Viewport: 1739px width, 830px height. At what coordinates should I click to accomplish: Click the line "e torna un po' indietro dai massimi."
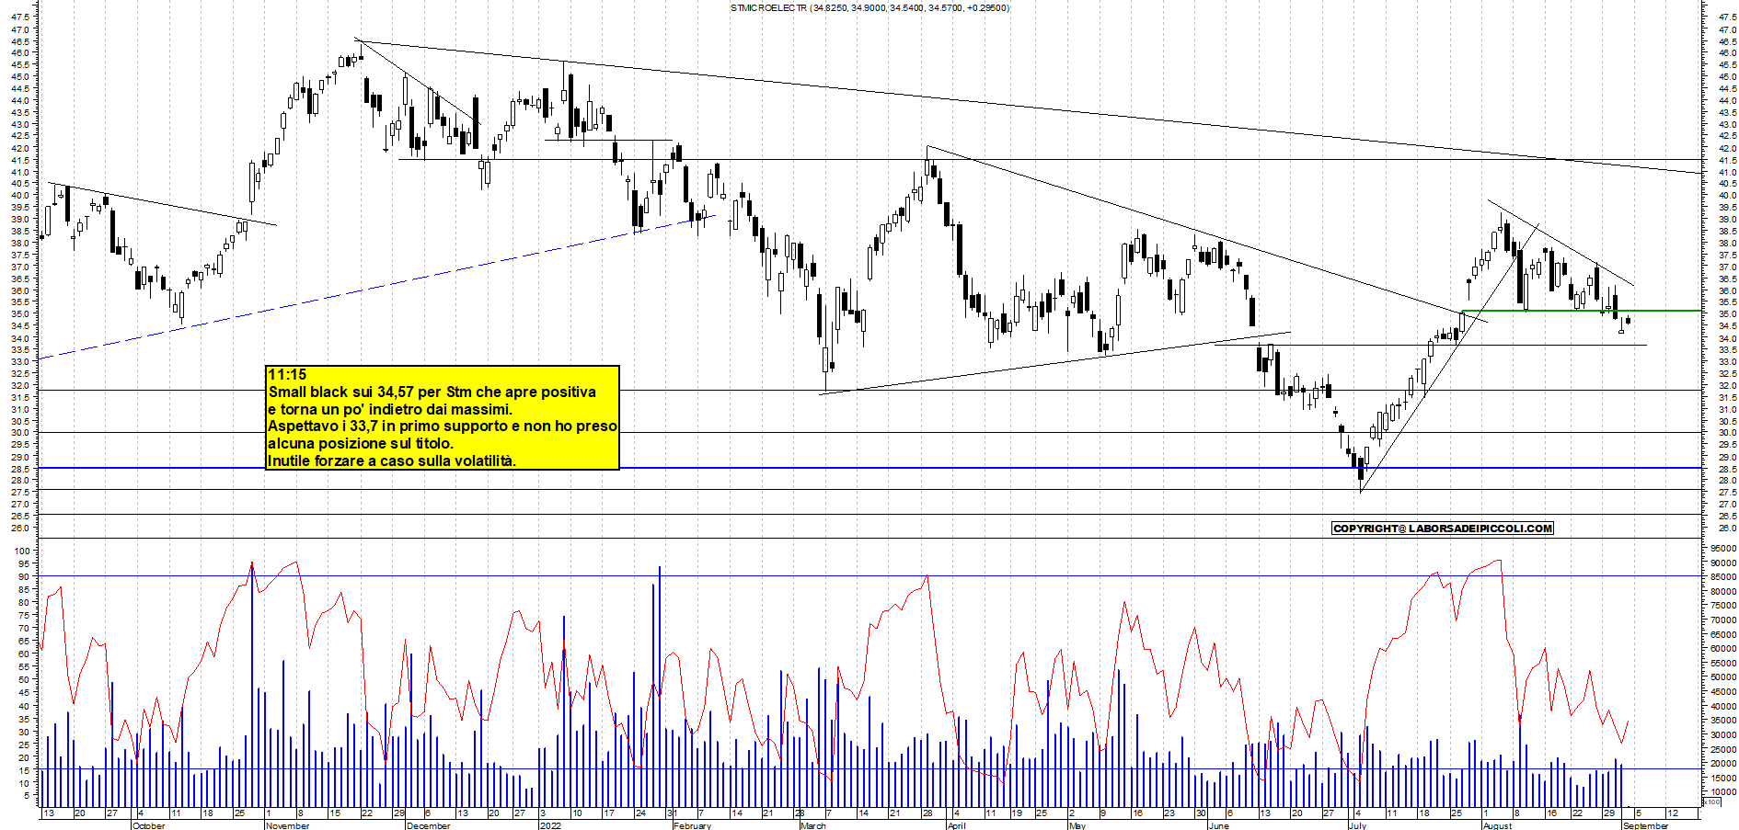(390, 409)
